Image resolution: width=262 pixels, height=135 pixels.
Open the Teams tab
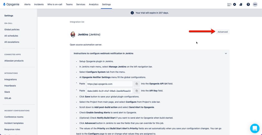click(x=69, y=4)
